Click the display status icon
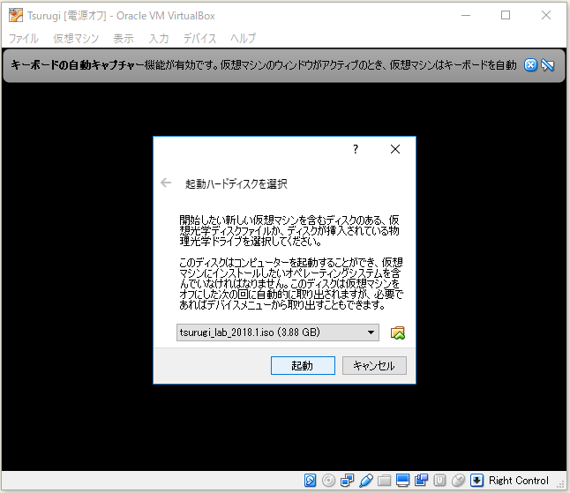Image resolution: width=570 pixels, height=493 pixels. tap(402, 481)
